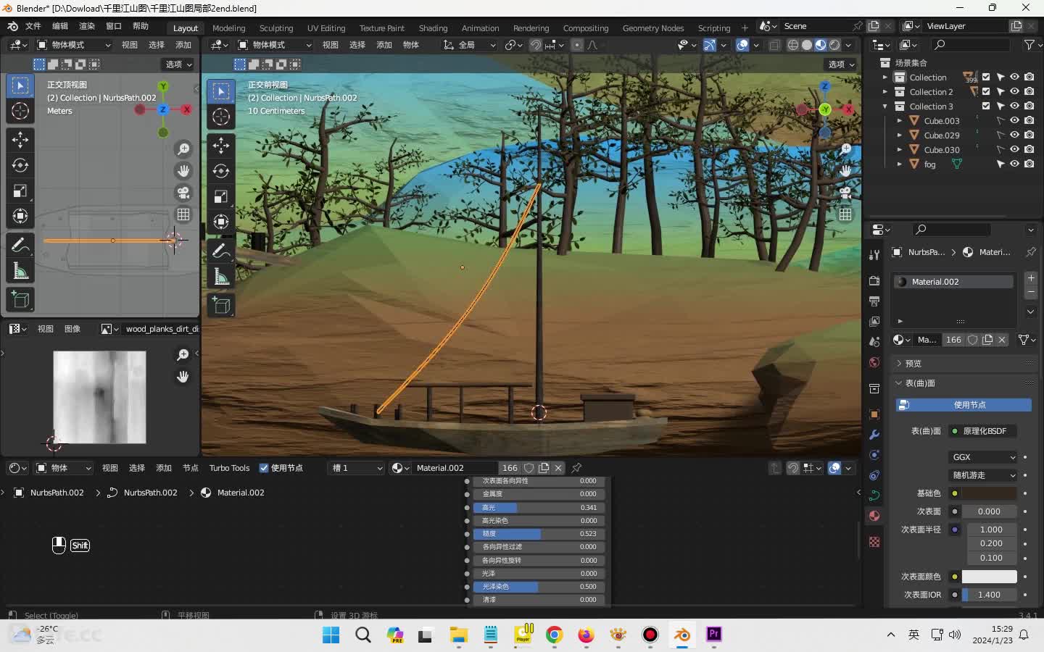Expand Cube.030 in outliner
Viewport: 1044px width, 652px height.
point(899,150)
